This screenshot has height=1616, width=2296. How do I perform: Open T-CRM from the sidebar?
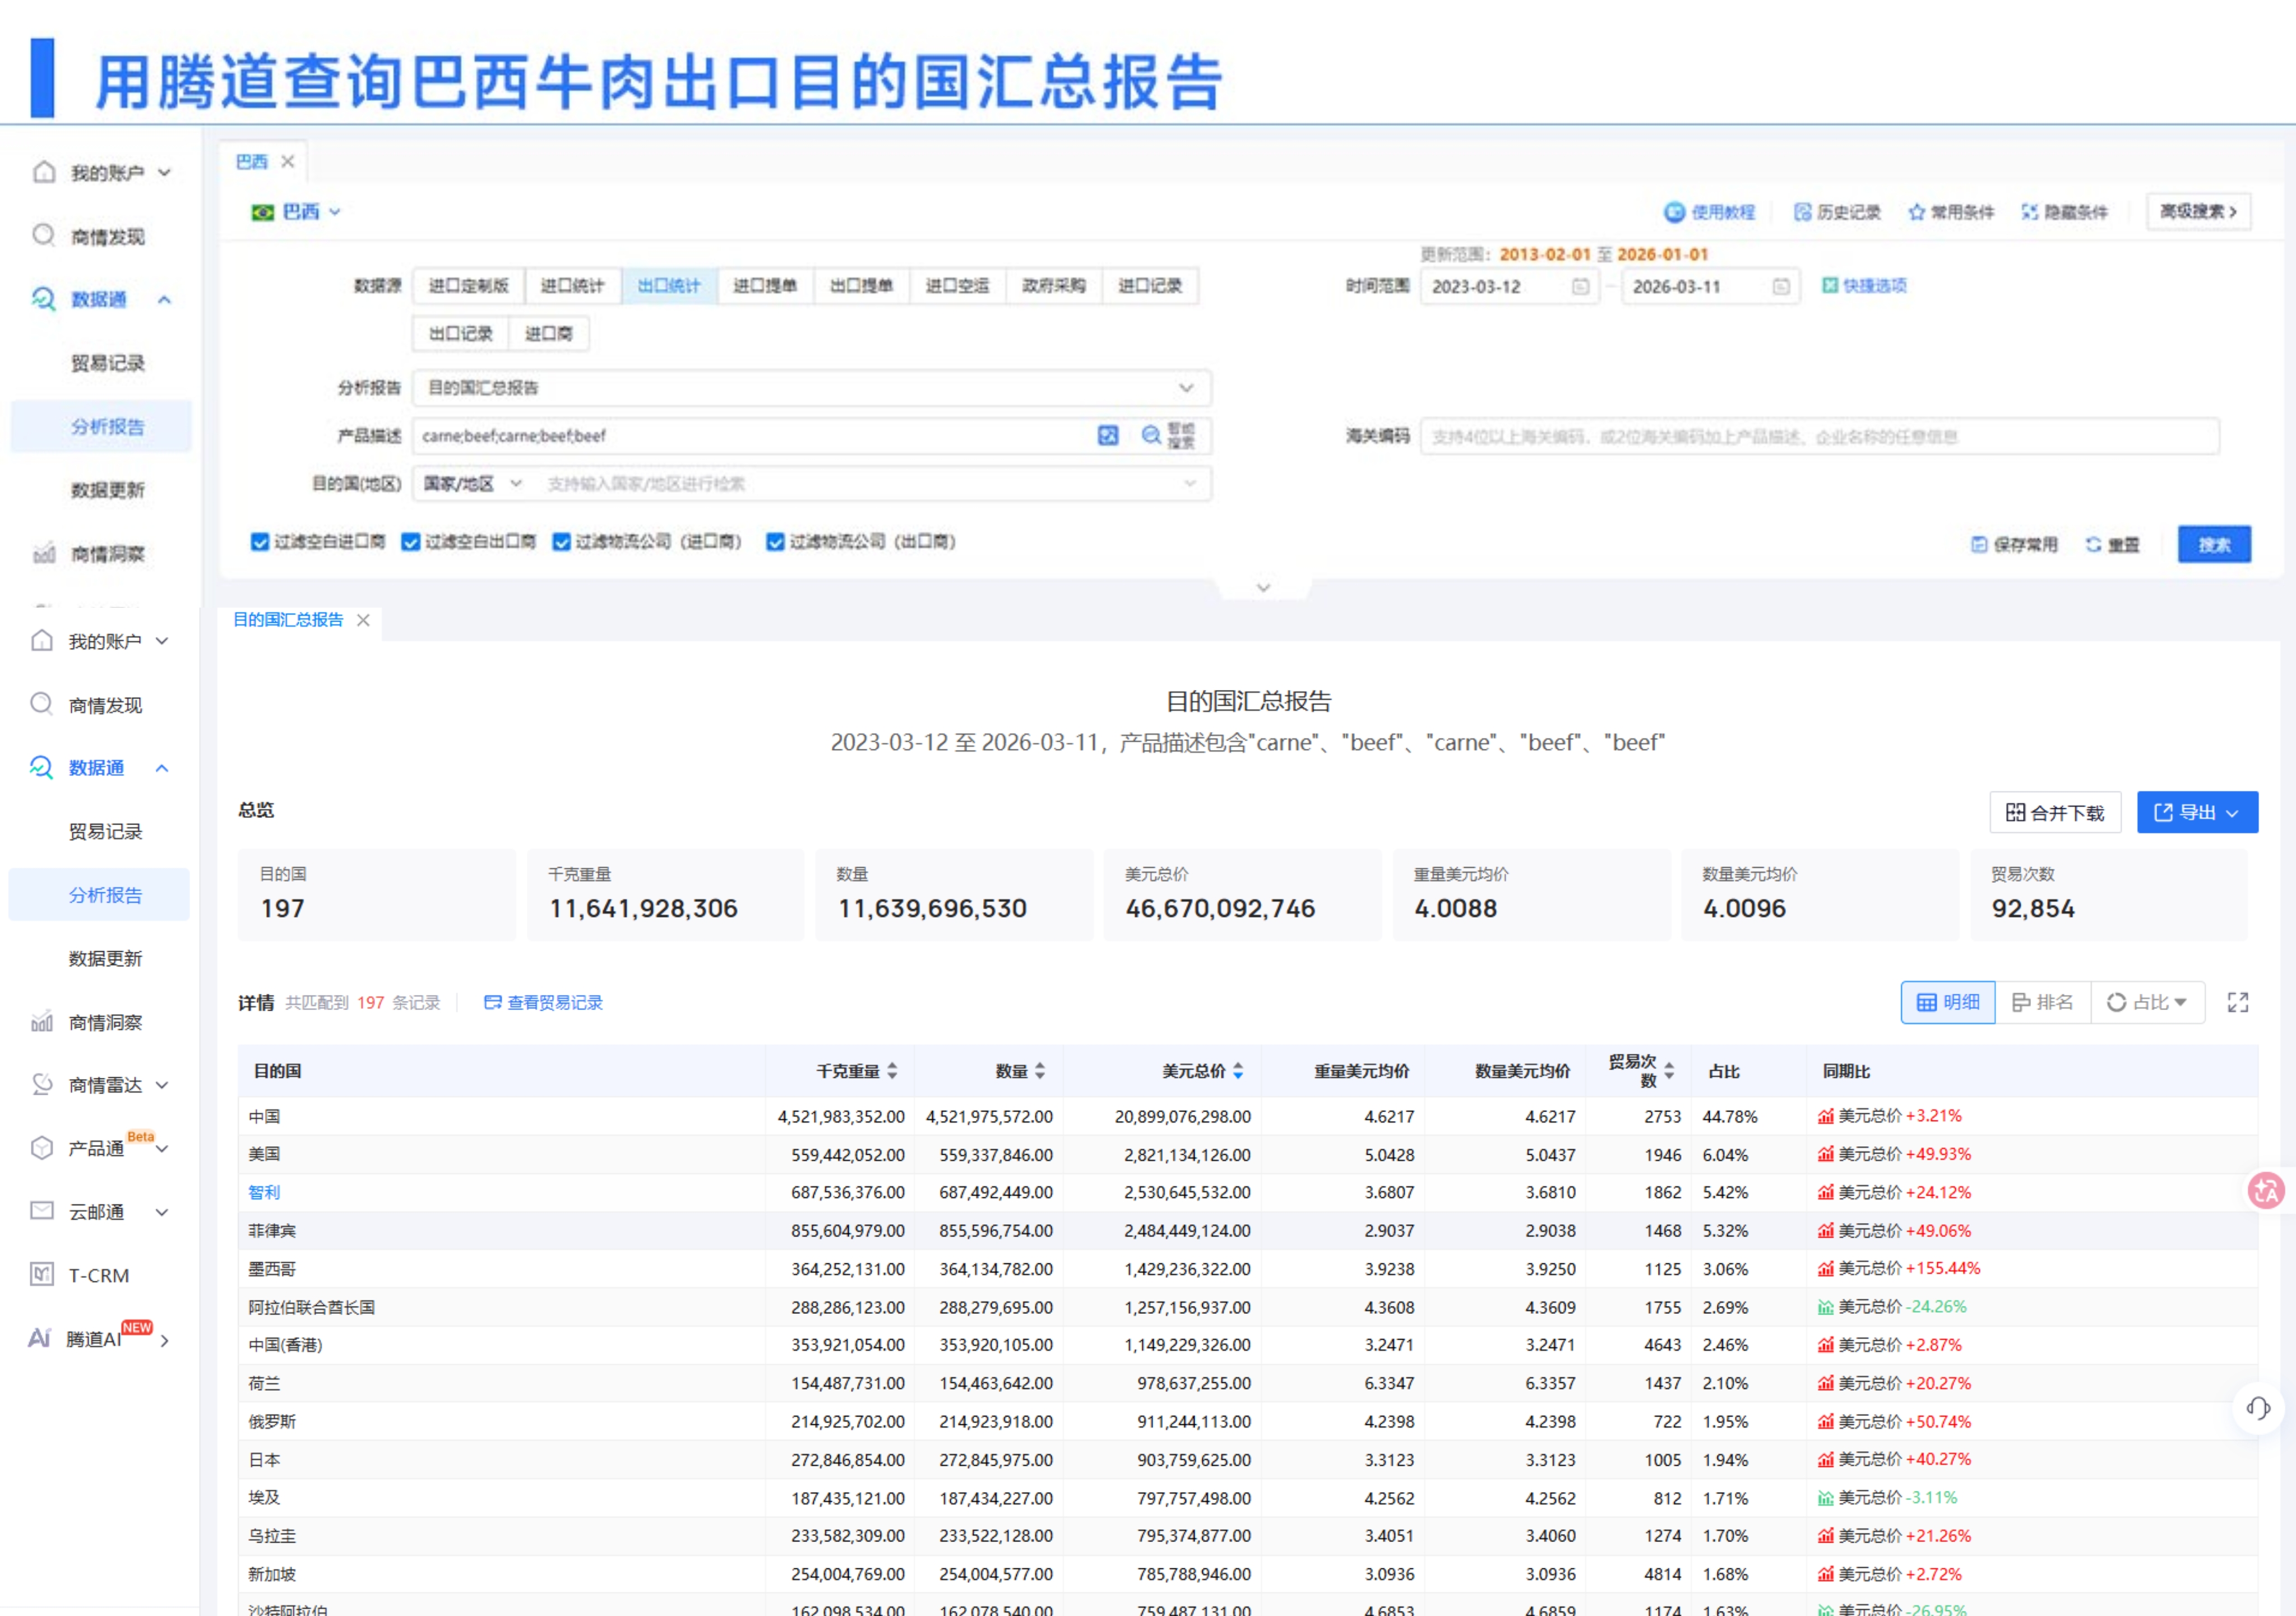(97, 1275)
